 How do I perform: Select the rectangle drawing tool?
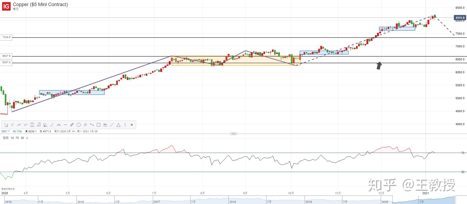click(x=98, y=125)
